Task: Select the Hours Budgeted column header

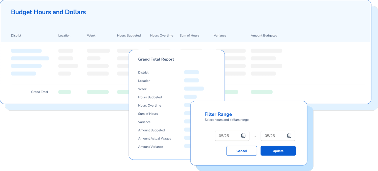Action: pyautogui.click(x=129, y=35)
